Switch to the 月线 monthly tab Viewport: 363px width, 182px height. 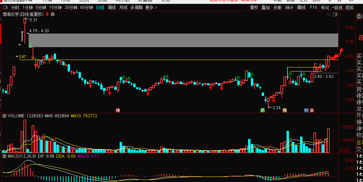[x=123, y=7]
